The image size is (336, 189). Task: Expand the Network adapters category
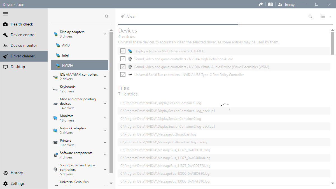pos(105,130)
